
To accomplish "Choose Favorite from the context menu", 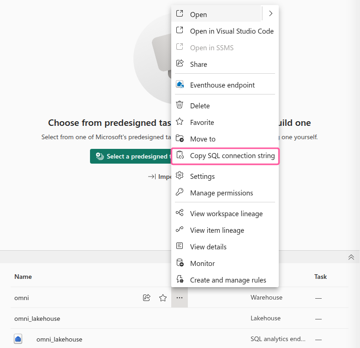I will (225, 123).
